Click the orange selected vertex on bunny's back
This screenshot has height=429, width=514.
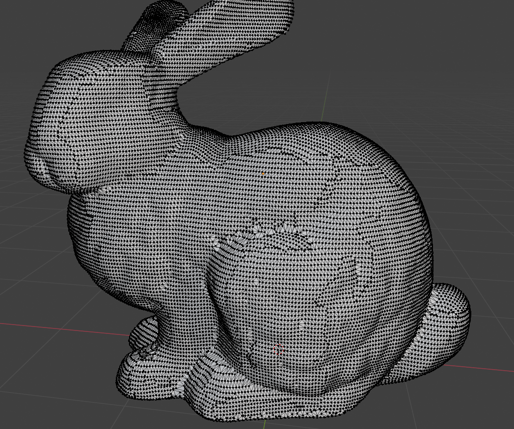263,174
